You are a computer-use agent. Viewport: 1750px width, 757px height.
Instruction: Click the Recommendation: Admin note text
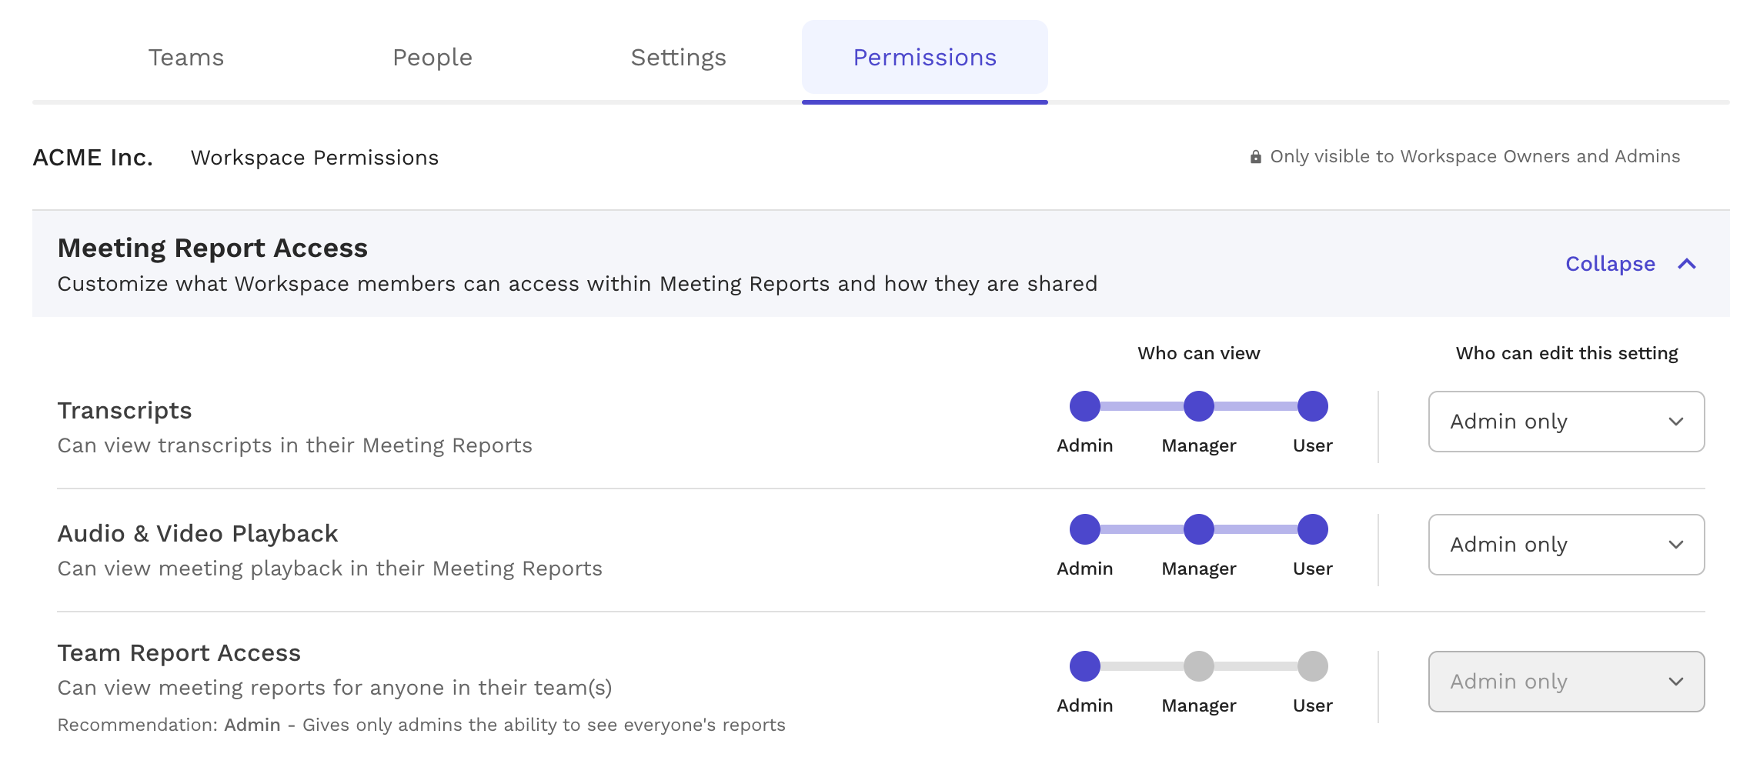422,725
